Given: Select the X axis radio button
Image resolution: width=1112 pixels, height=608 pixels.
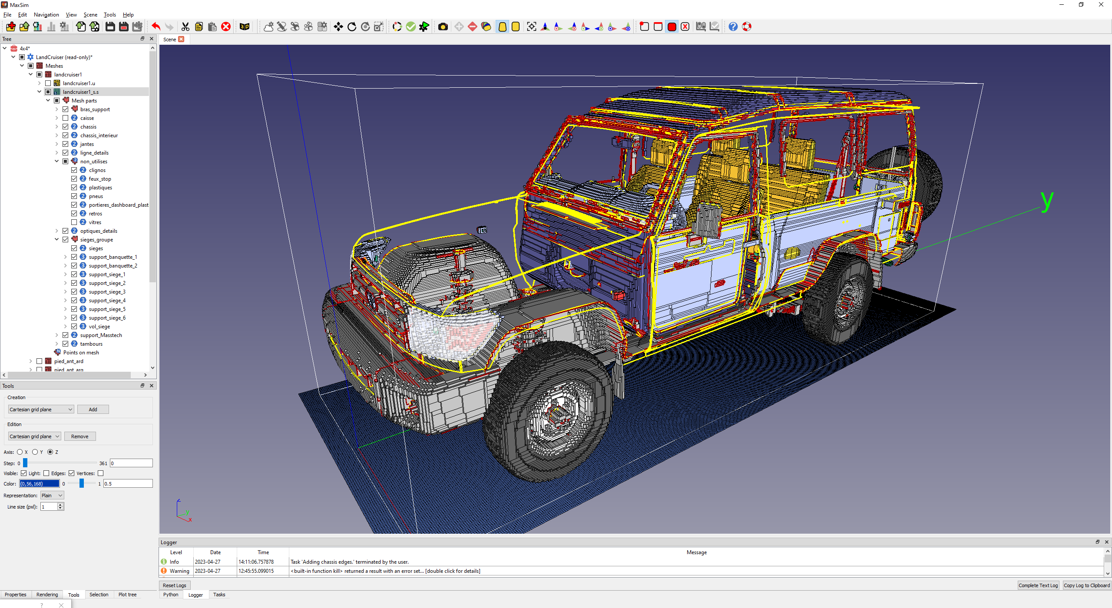Looking at the screenshot, I should [20, 452].
